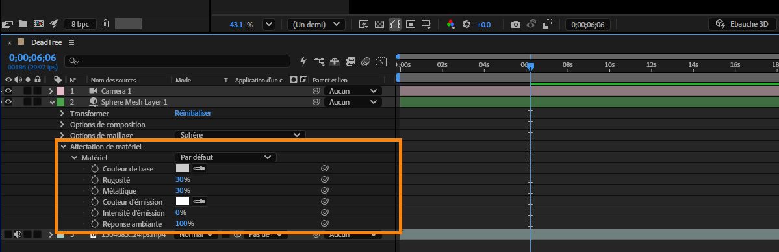Open the magnification ratio dropdown next to 43.1%
This screenshot has width=779, height=252.
[268, 24]
